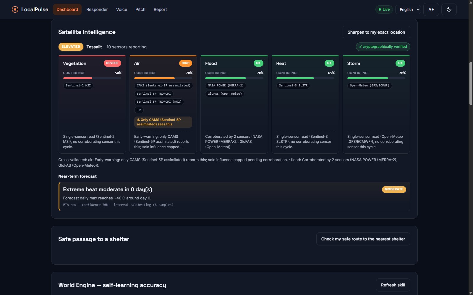This screenshot has width=473, height=295.
Task: Toggle dark mode moon icon
Action: coord(449,9)
